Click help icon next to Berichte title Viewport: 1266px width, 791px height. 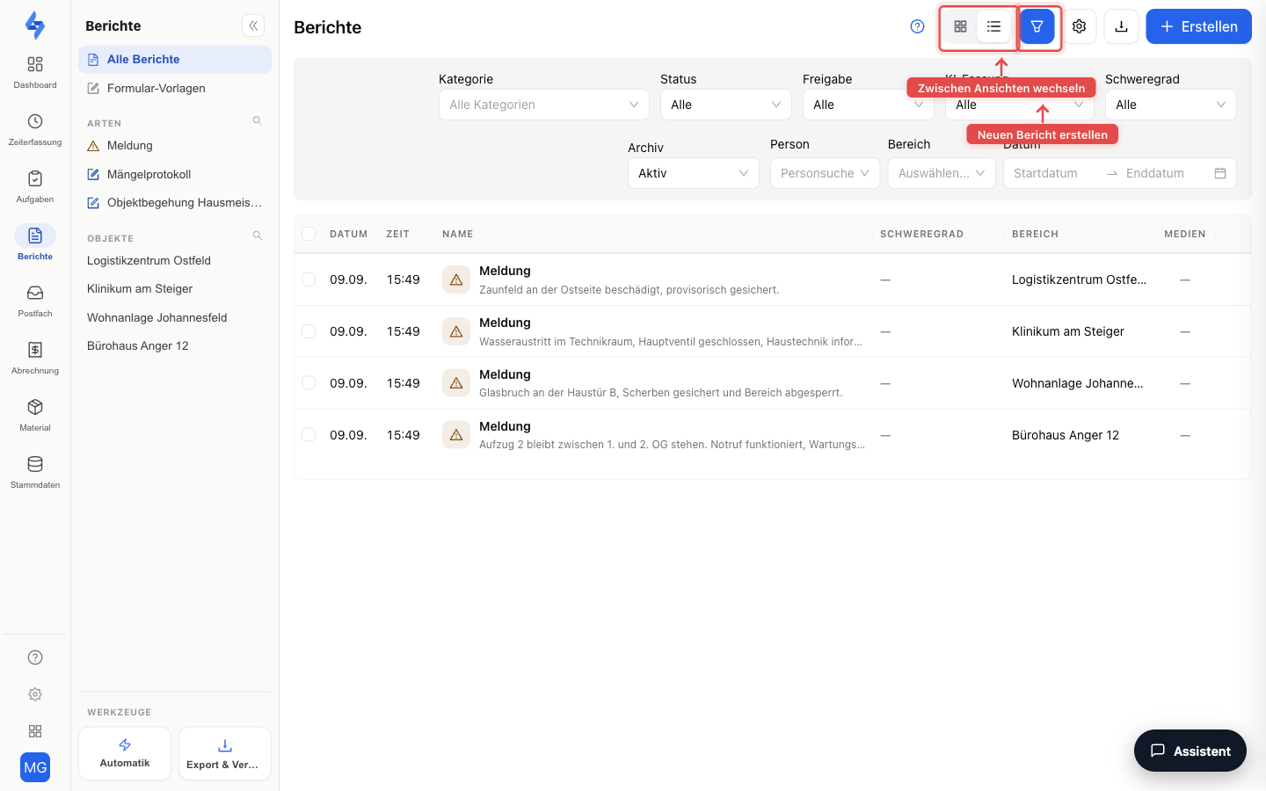[x=917, y=26]
